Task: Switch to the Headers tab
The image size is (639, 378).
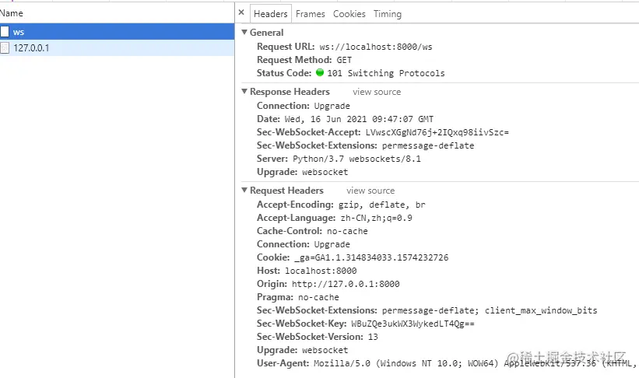Action: 271,14
